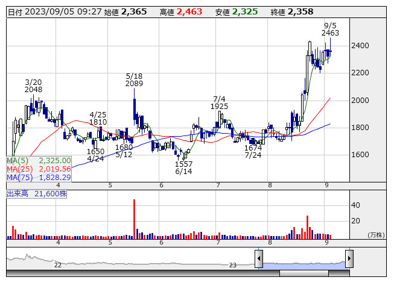Click the MA(25) value 2,019.56
Image resolution: width=394 pixels, height=283 pixels.
[55, 169]
